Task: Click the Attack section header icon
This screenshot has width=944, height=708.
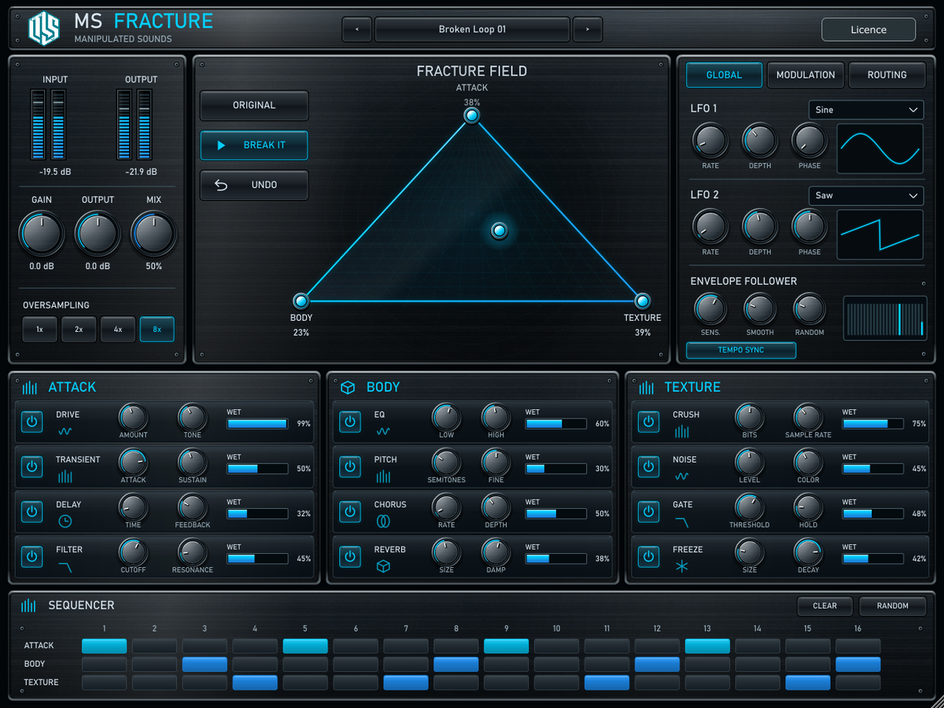Action: point(30,387)
